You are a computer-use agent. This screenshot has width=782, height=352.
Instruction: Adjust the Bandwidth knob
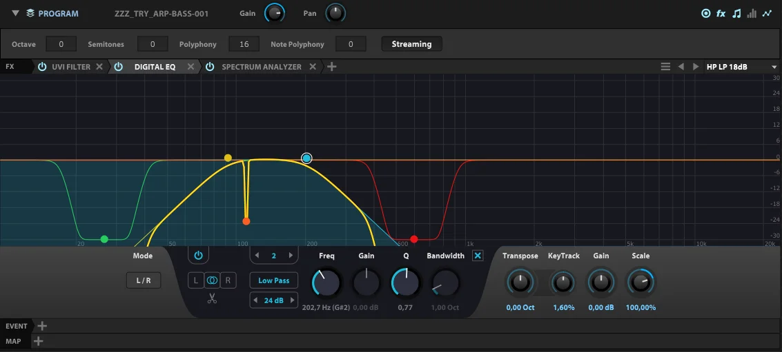coord(445,282)
